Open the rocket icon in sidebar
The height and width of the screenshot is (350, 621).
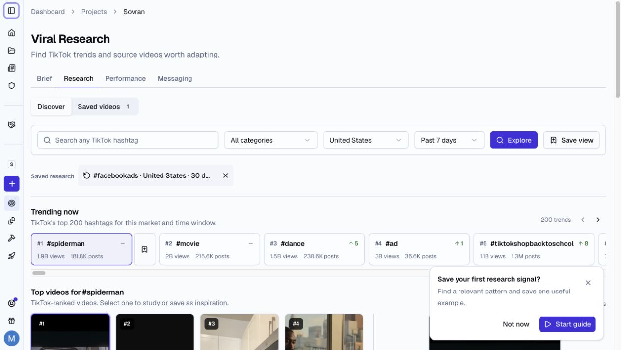pos(12,256)
